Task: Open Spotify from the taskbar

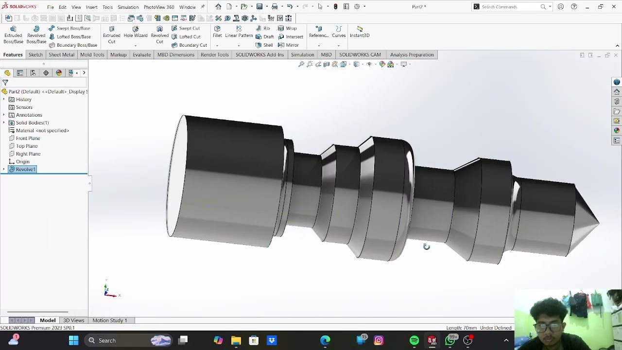Action: click(414, 340)
